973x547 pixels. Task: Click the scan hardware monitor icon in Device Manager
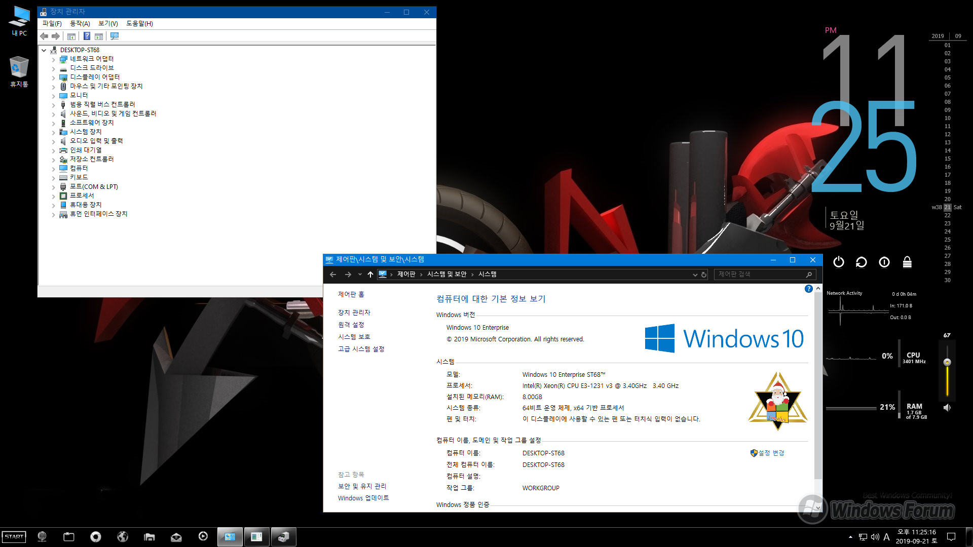point(115,36)
